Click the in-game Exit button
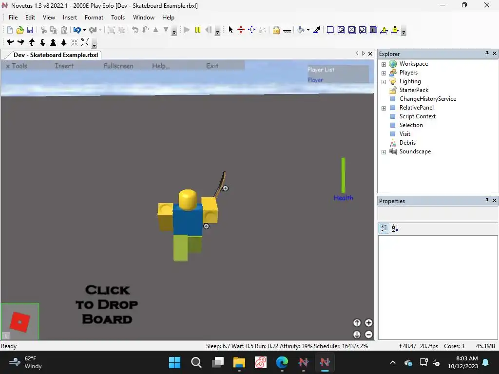Screen dimensions: 499x374 point(212,66)
